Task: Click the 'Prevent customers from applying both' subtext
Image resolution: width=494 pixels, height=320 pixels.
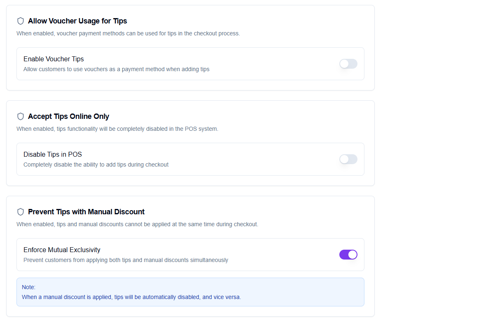Action: [125, 260]
